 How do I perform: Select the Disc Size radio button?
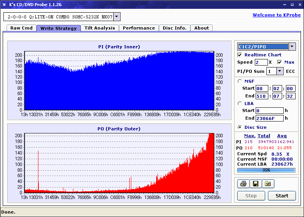(240, 127)
